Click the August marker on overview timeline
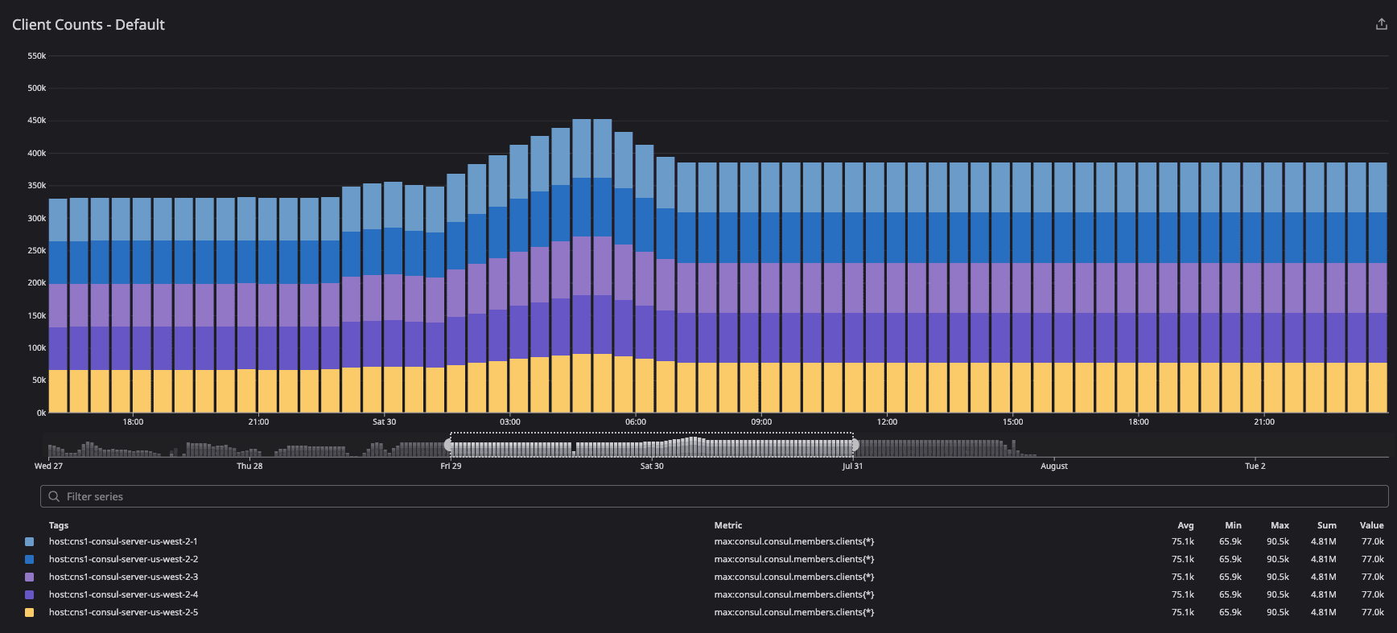 (x=1053, y=466)
